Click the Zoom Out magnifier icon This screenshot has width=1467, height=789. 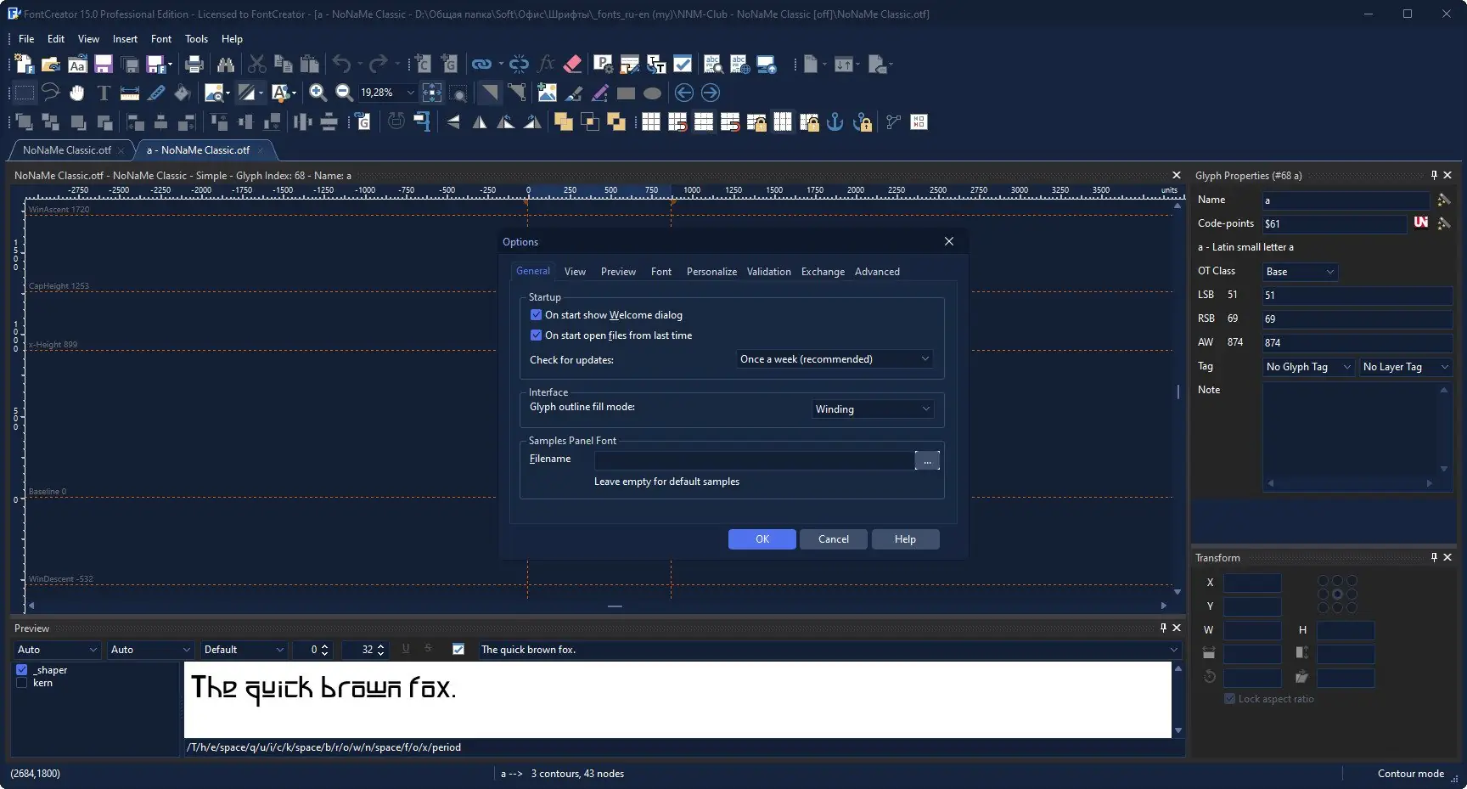tap(344, 93)
